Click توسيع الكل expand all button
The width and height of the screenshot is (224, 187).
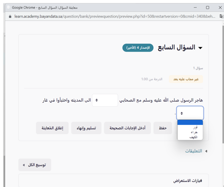pyautogui.click(x=35, y=165)
